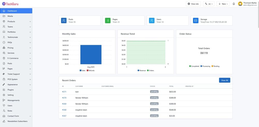Open order #271 link
This screenshot has height=127, width=259.
[x=64, y=91]
